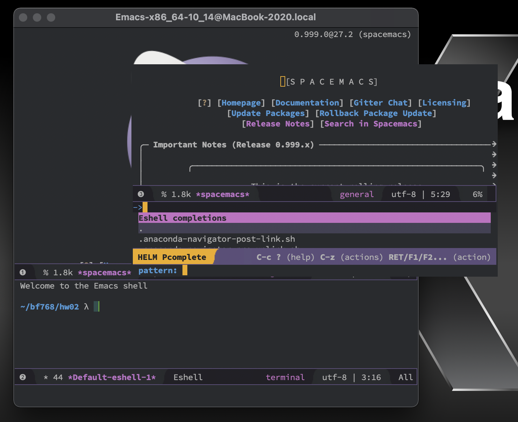Click the HELM Pcomplete mode indicator
Viewport: 518px width, 422px height.
[172, 257]
